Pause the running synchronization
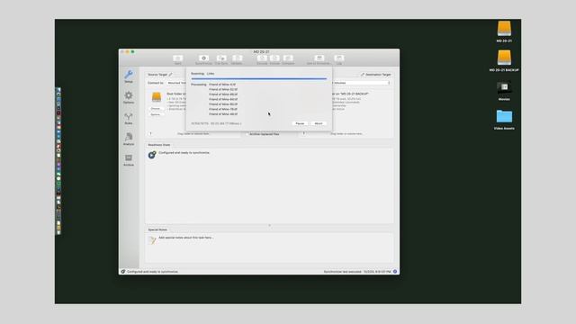 [x=300, y=123]
